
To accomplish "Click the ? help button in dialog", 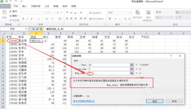I will tap(171, 56).
